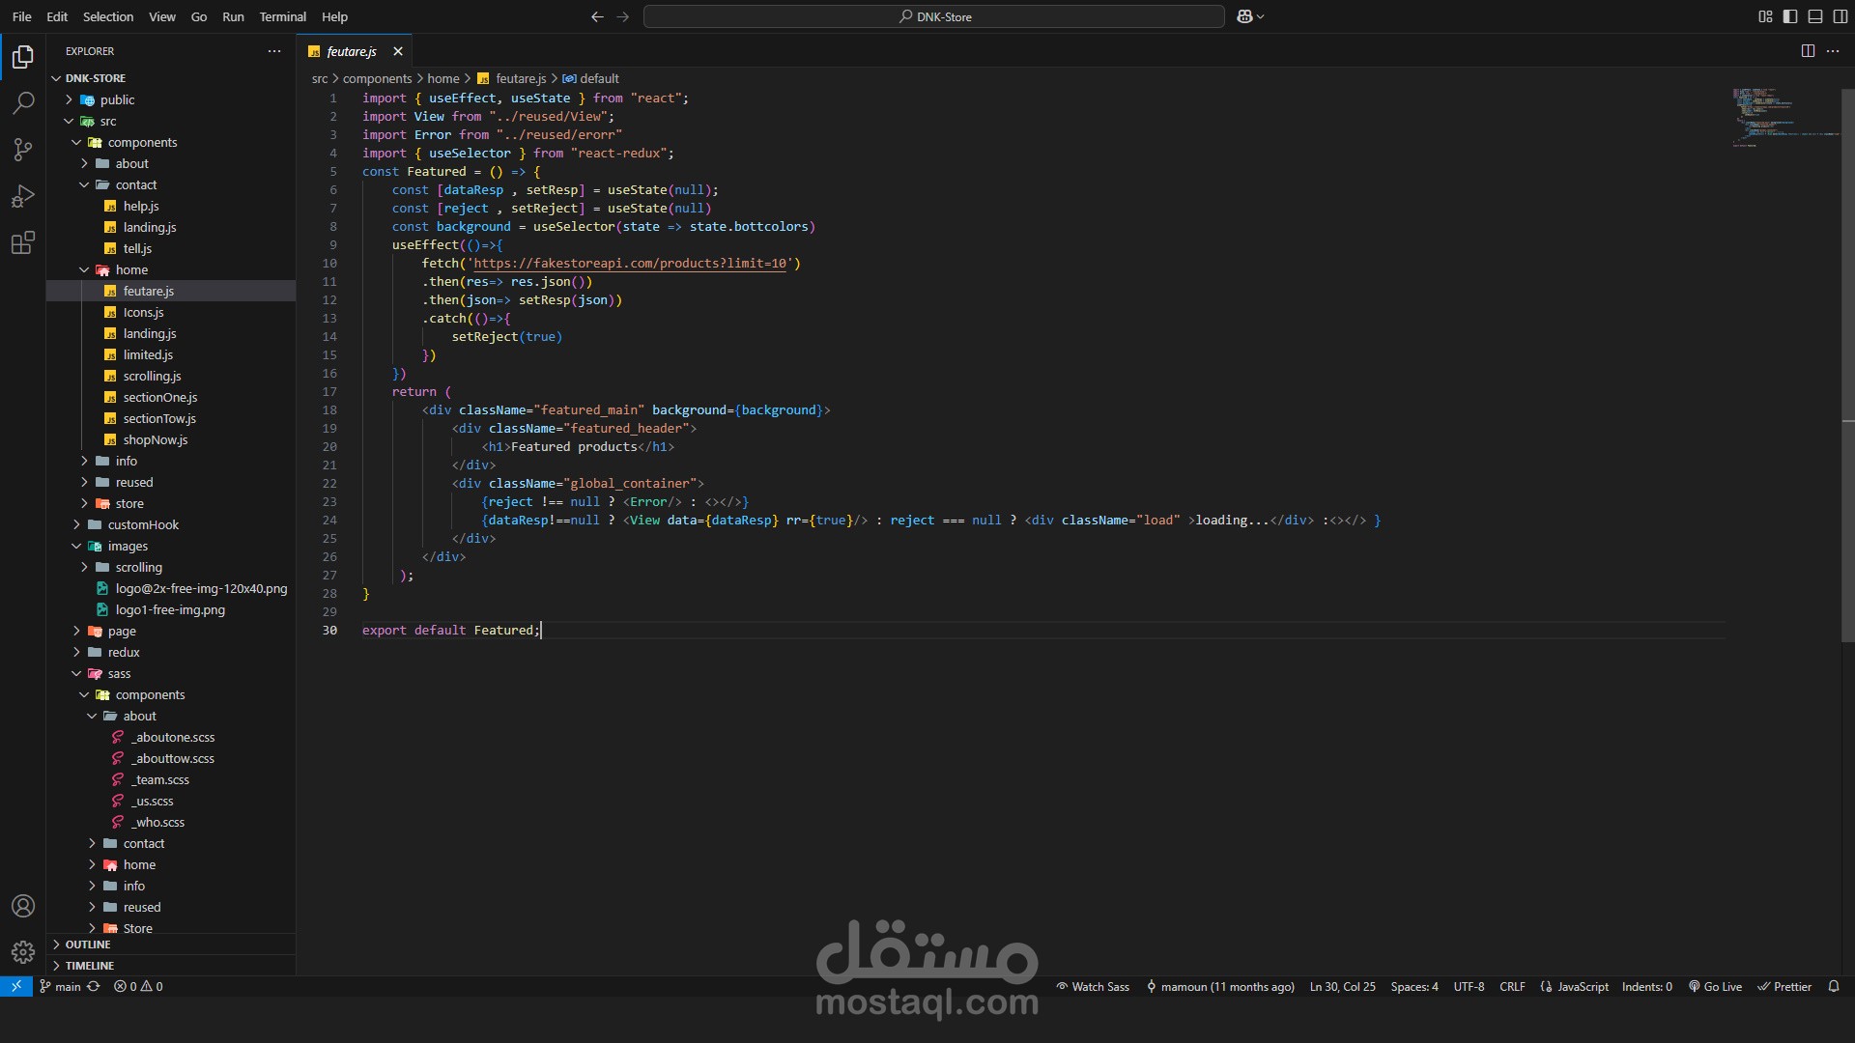Viewport: 1855px width, 1043px height.
Task: Open the Accounts icon in activity bar
Action: (x=23, y=906)
